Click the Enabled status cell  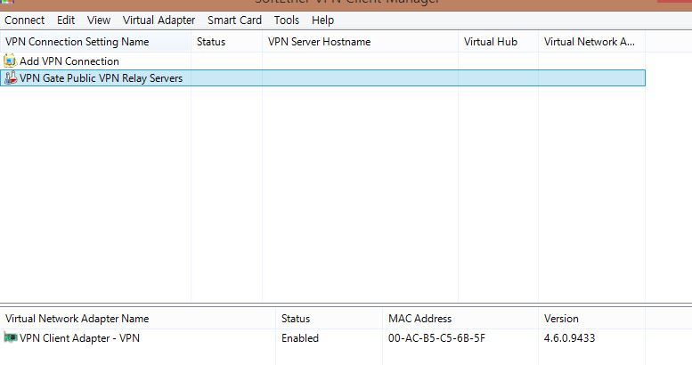click(300, 338)
